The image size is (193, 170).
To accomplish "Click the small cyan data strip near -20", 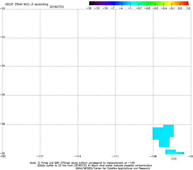I will [x=175, y=152].
